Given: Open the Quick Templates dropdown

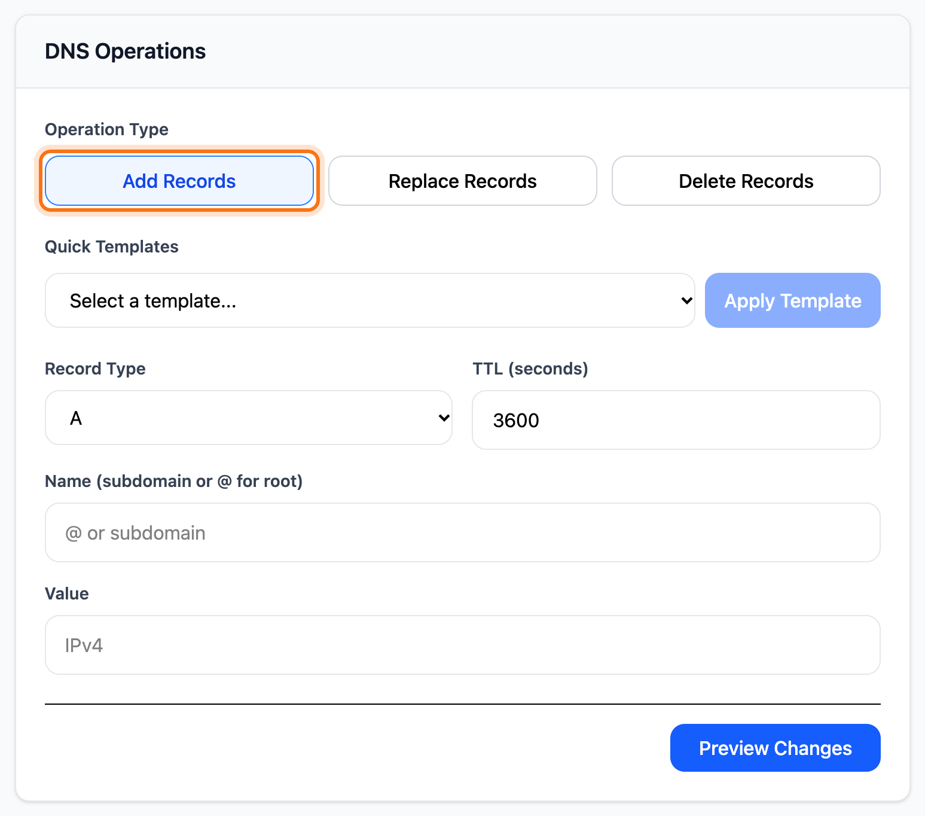Looking at the screenshot, I should pyautogui.click(x=370, y=300).
